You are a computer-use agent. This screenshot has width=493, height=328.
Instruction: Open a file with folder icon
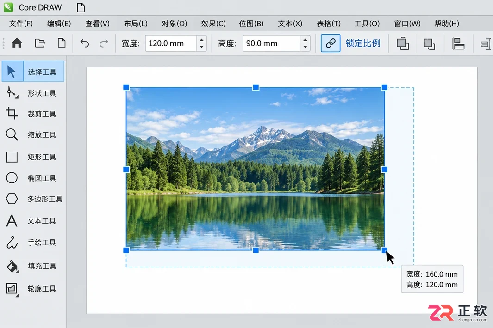40,43
